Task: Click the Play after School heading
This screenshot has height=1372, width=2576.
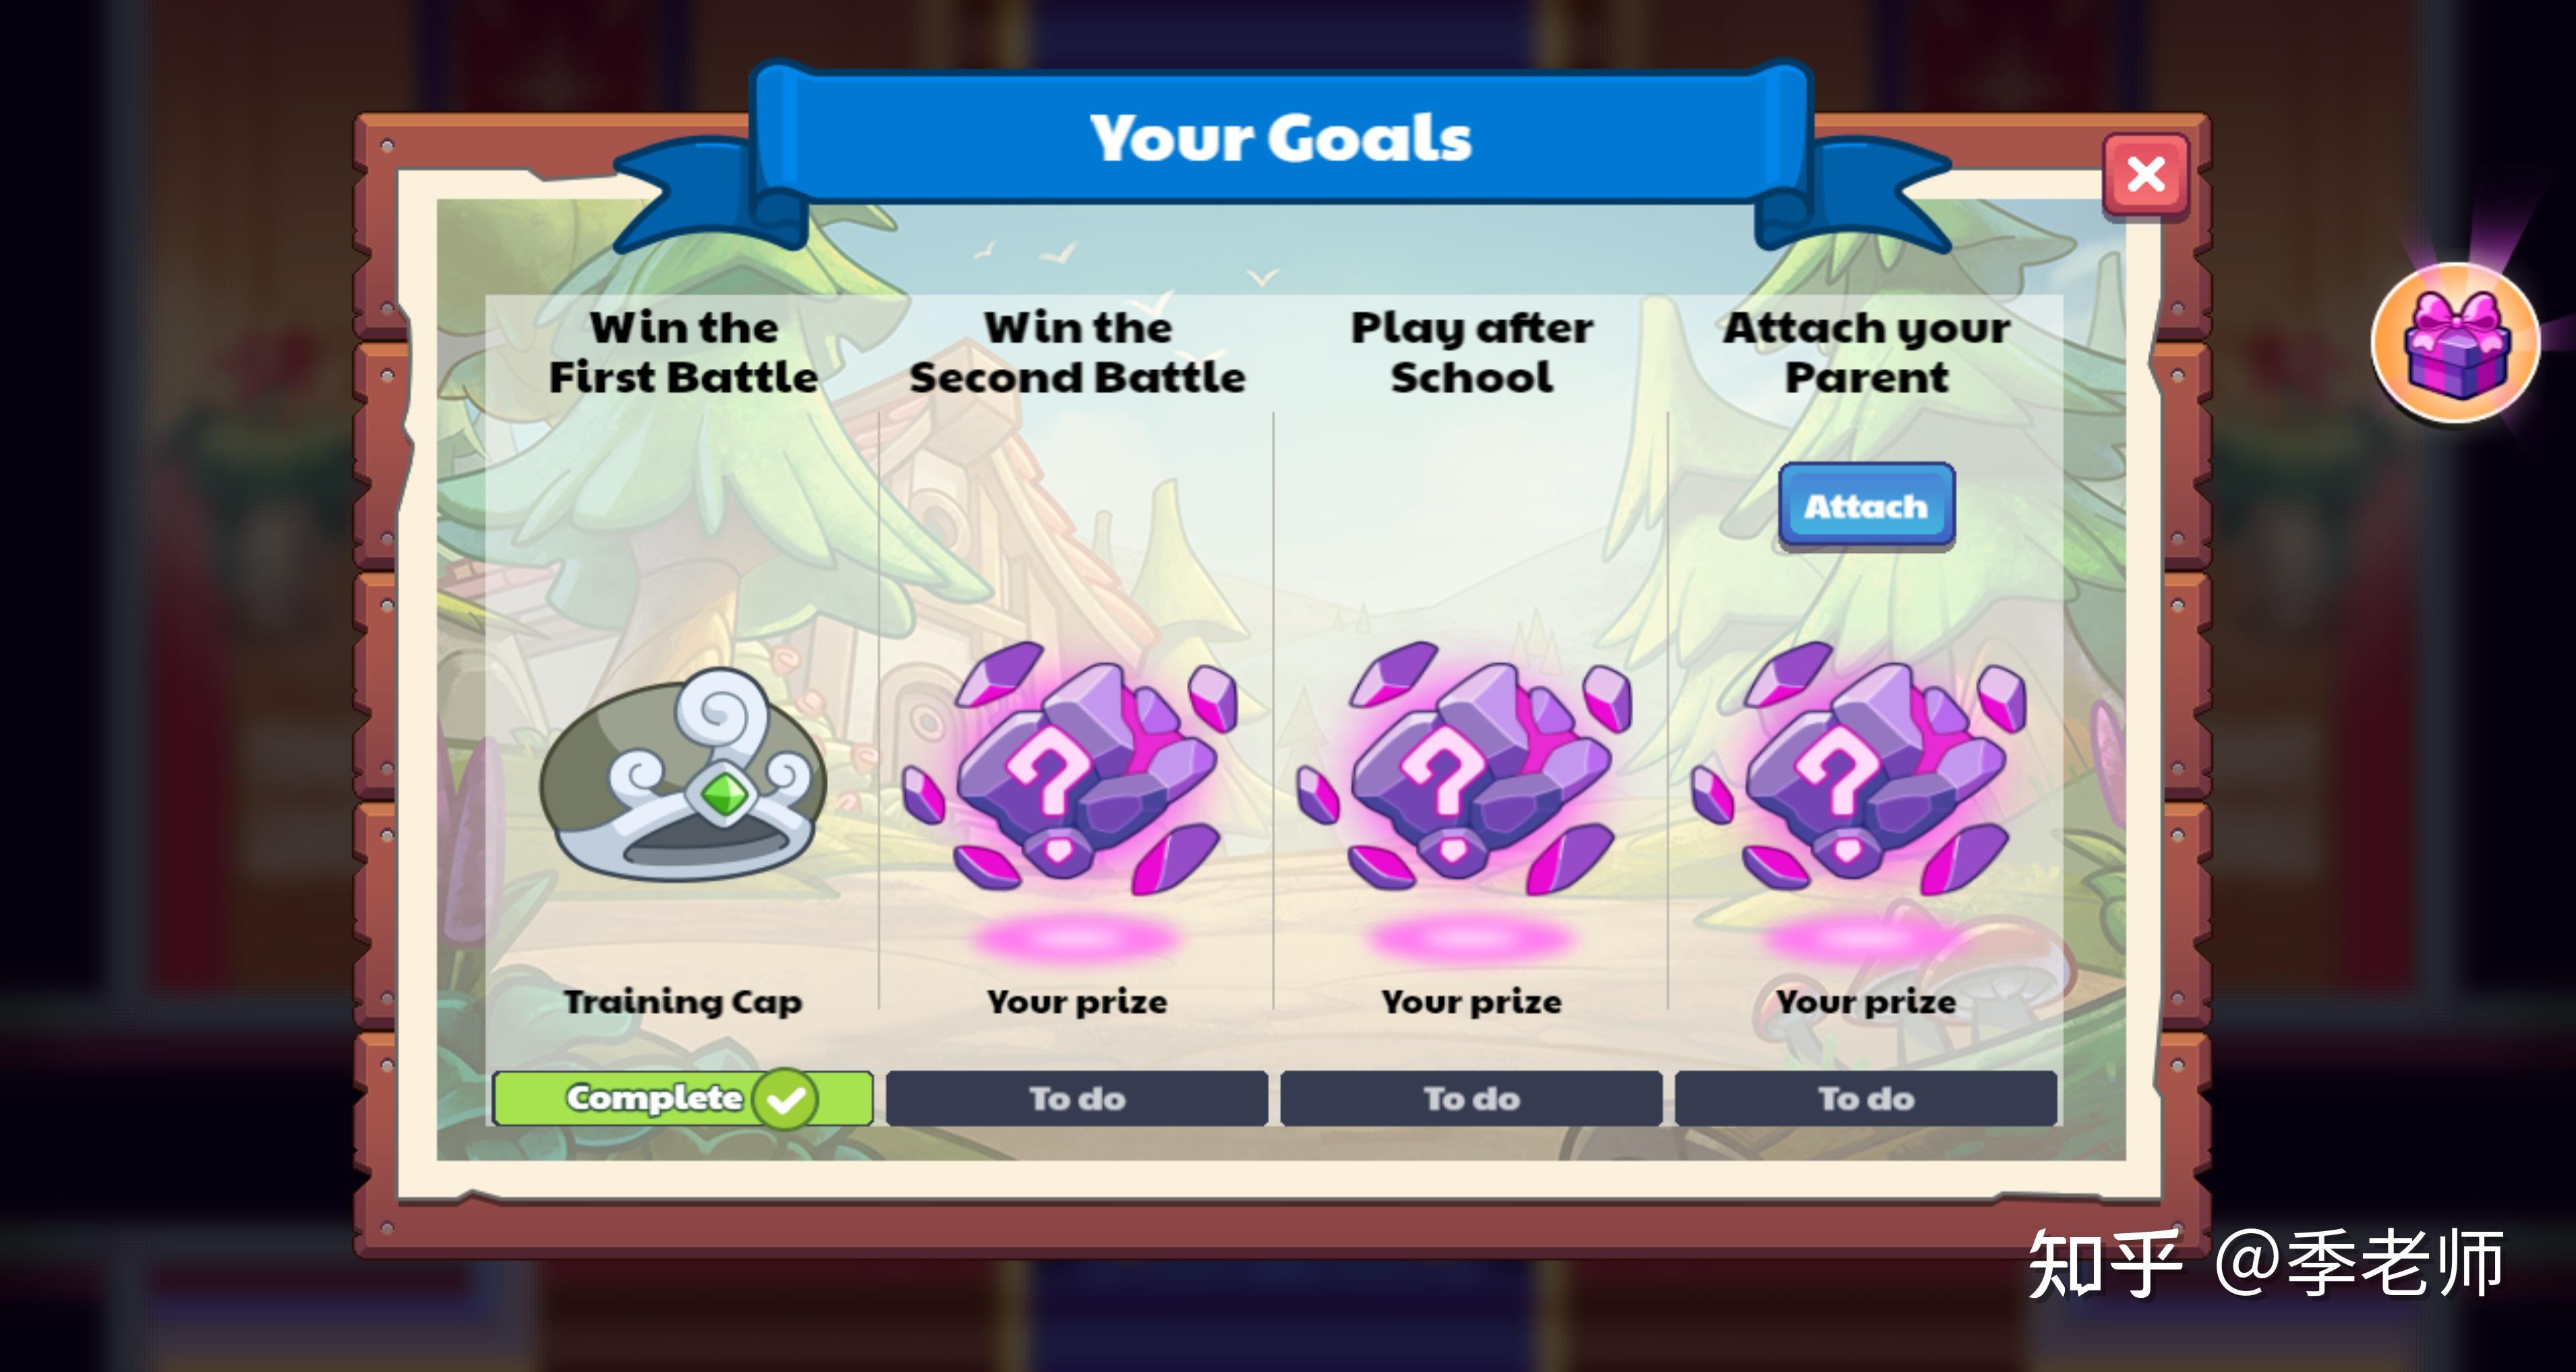Action: click(1472, 352)
